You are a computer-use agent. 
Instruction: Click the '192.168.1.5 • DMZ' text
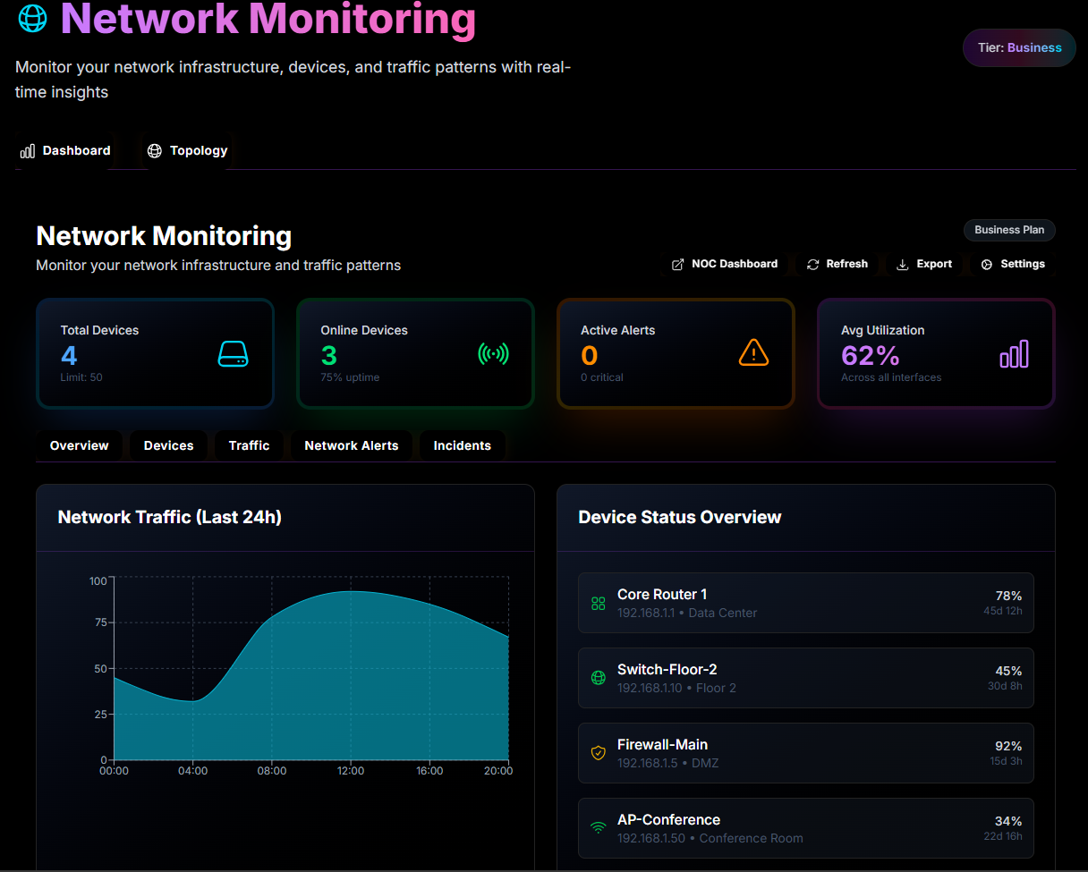pyautogui.click(x=667, y=763)
